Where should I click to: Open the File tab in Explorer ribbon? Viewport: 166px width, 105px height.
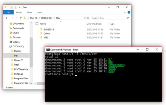pos(8,12)
